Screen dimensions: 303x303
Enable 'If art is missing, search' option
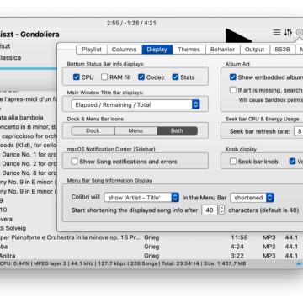pos(233,90)
